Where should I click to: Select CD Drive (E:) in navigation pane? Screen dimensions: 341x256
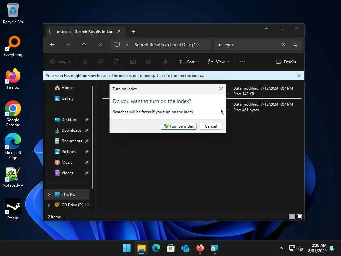pyautogui.click(x=72, y=205)
